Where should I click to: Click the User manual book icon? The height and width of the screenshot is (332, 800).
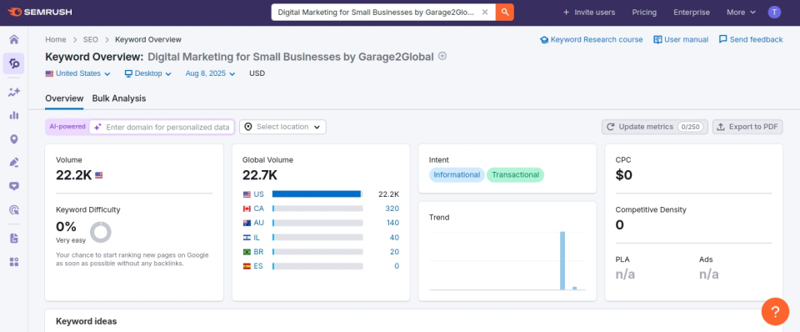[x=657, y=39]
